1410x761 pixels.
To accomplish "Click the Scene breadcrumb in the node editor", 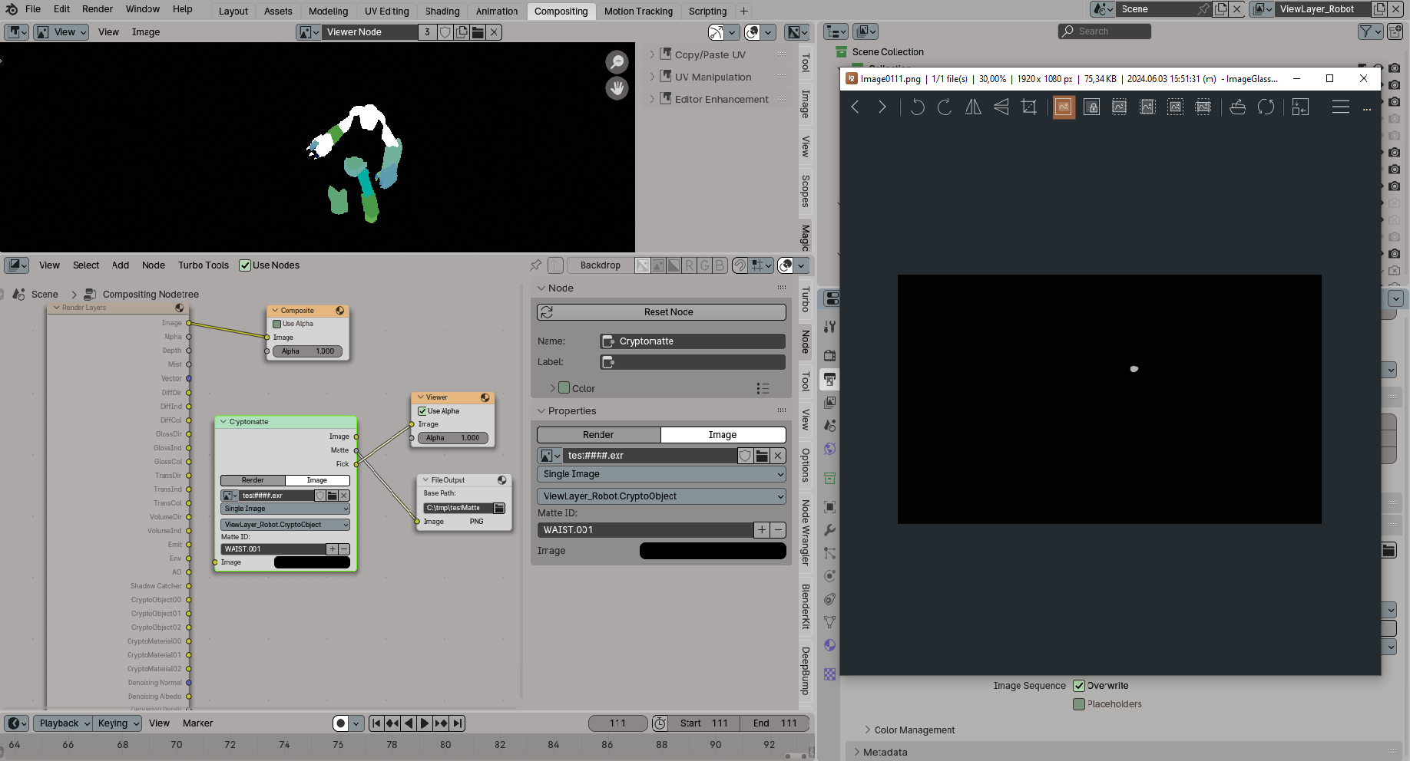I will [x=45, y=295].
